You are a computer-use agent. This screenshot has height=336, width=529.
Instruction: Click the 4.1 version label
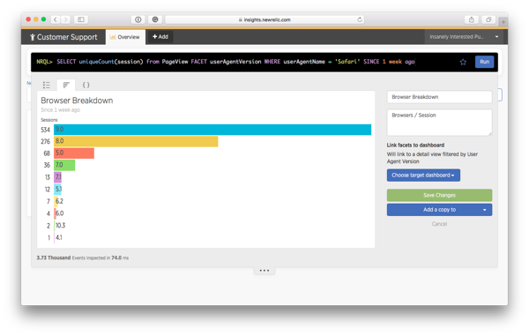59,237
